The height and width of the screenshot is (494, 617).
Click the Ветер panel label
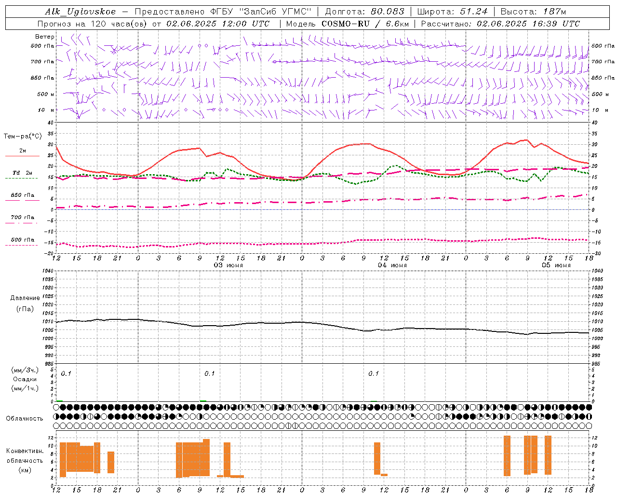click(45, 37)
